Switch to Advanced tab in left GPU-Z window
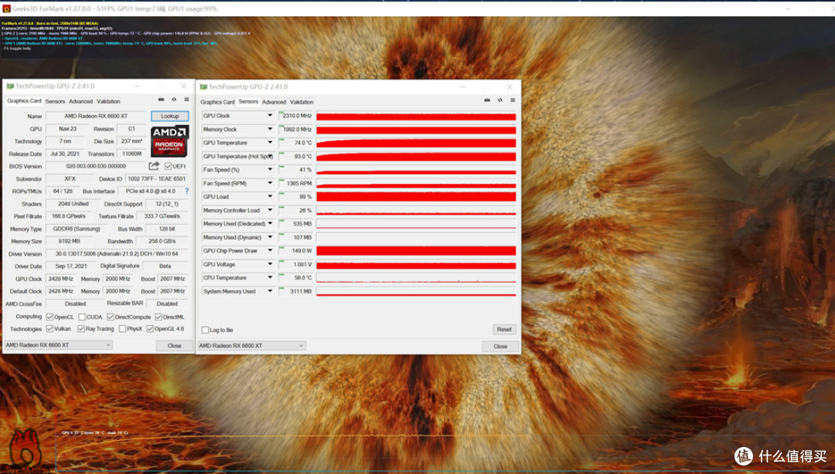This screenshot has width=835, height=474. coord(81,101)
